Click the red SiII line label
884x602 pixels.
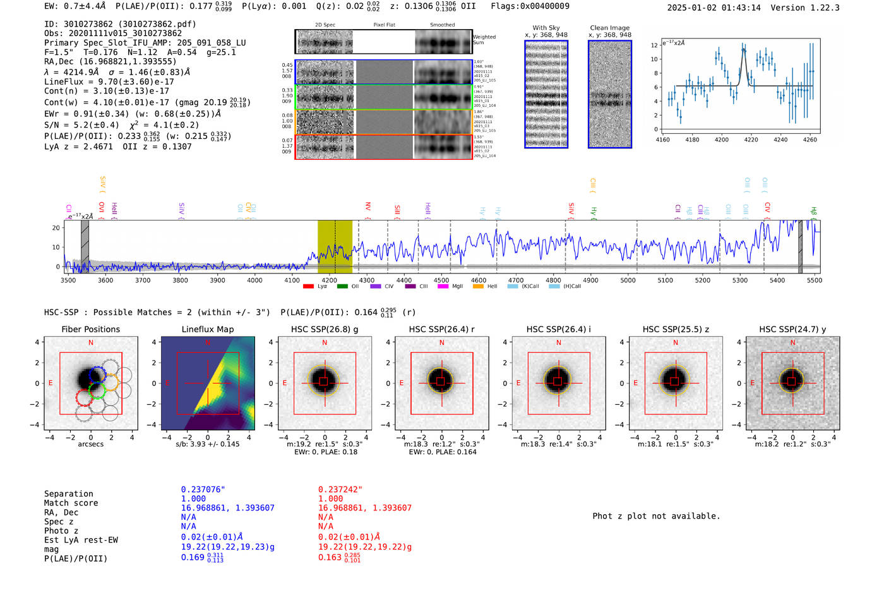coord(397,212)
